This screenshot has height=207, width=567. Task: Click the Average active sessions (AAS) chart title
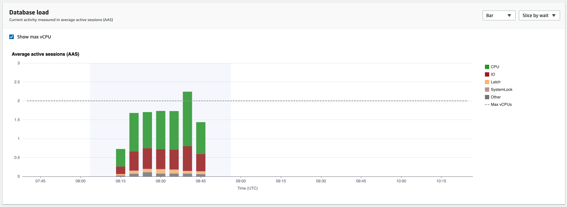point(45,54)
